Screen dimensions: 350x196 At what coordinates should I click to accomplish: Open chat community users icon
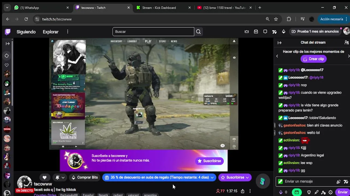click(346, 42)
